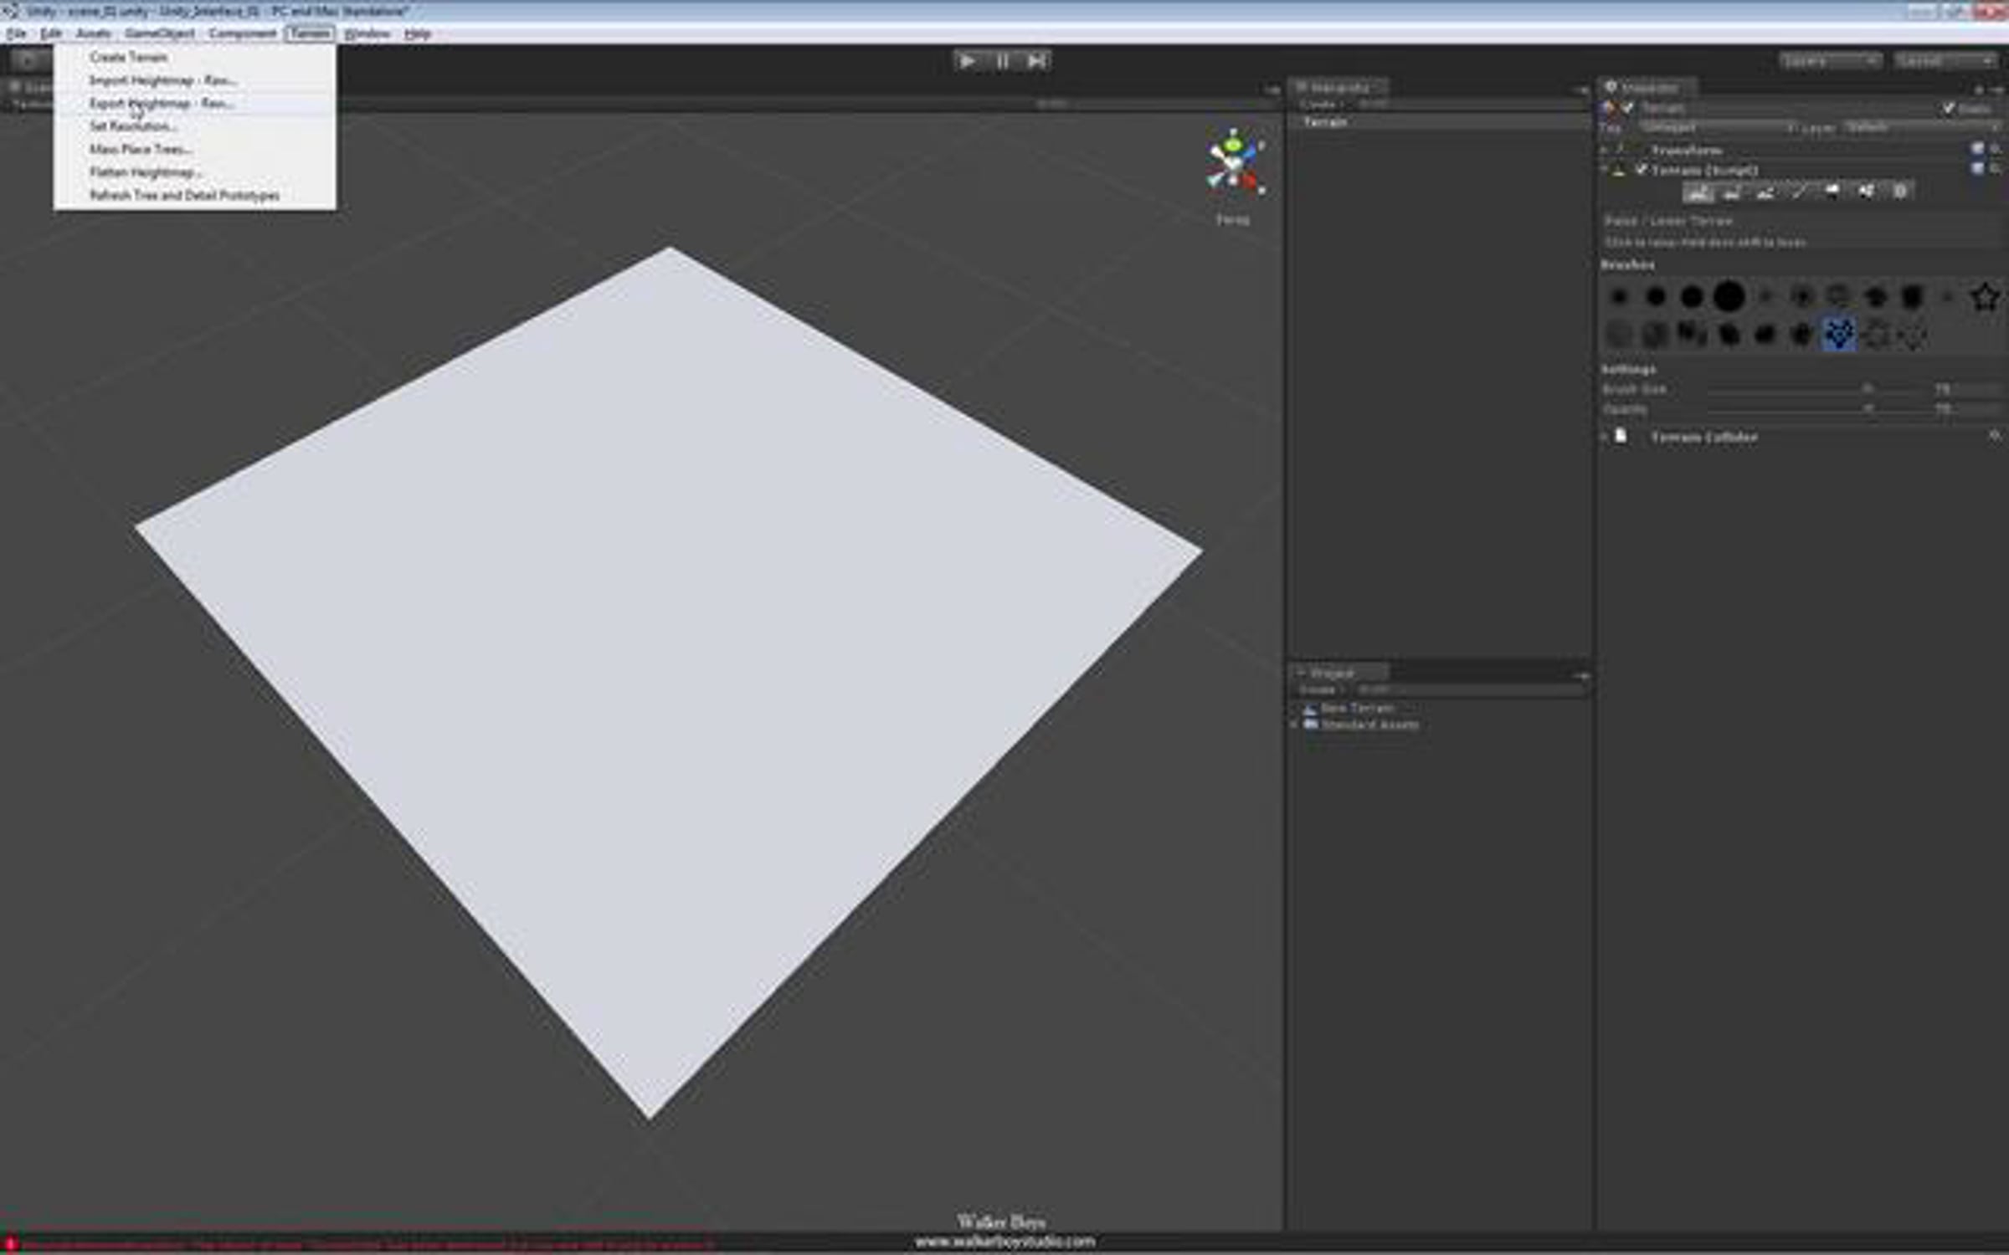2009x1255 pixels.
Task: Pick the blue highlighted selected brush
Action: click(x=1838, y=335)
